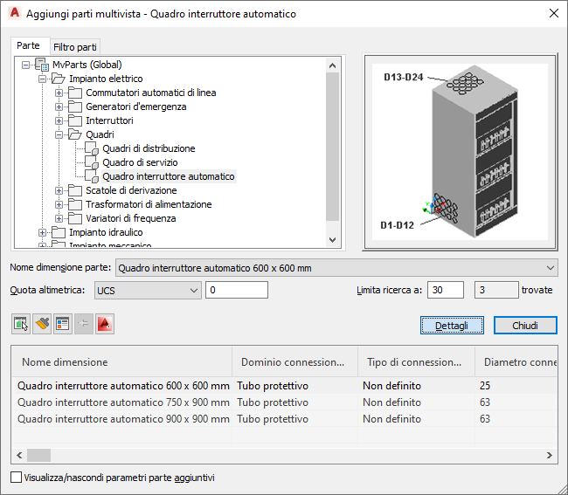Collapse the MvParts (Global) root node

(x=25, y=65)
